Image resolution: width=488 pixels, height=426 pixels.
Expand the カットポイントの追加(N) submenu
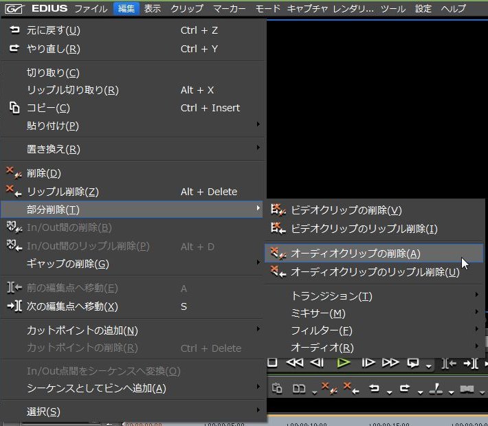point(133,330)
